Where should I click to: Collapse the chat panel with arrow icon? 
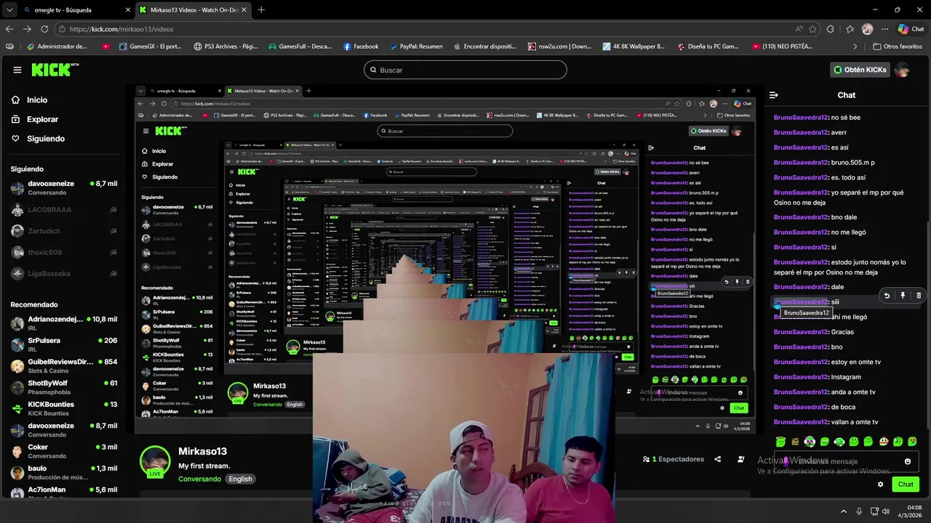click(x=774, y=95)
